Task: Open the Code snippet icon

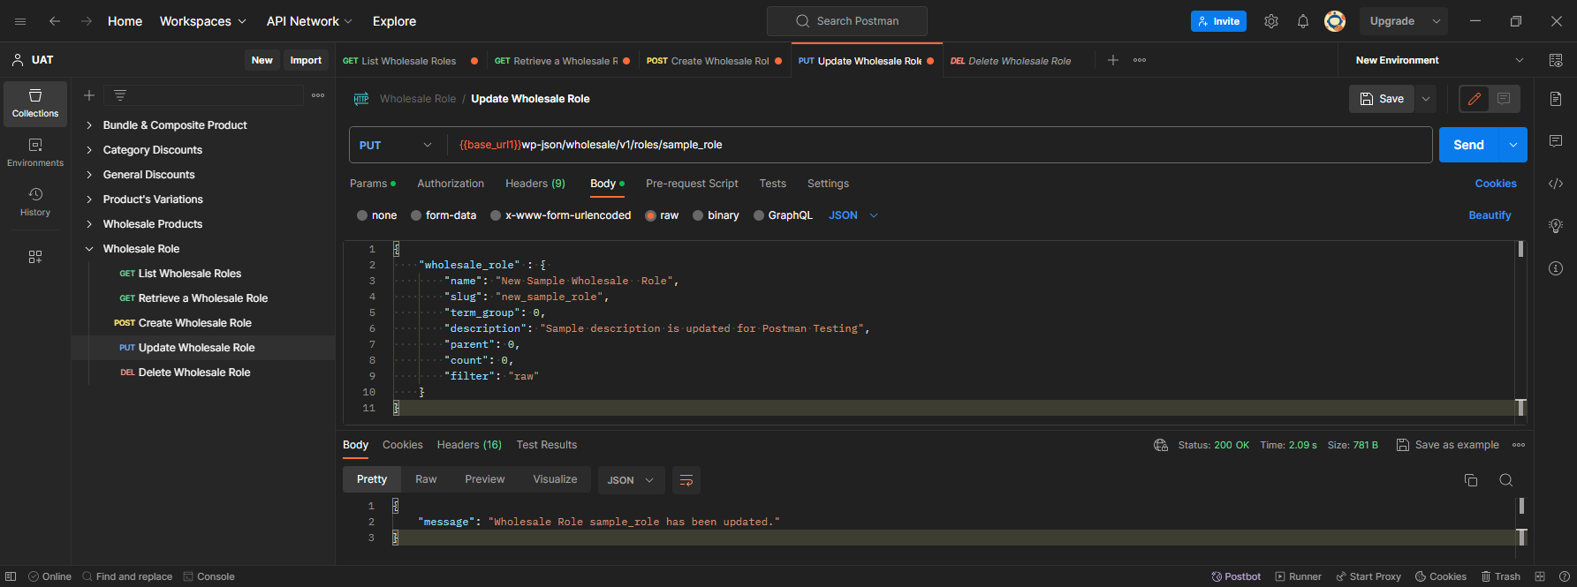Action: tap(1556, 184)
